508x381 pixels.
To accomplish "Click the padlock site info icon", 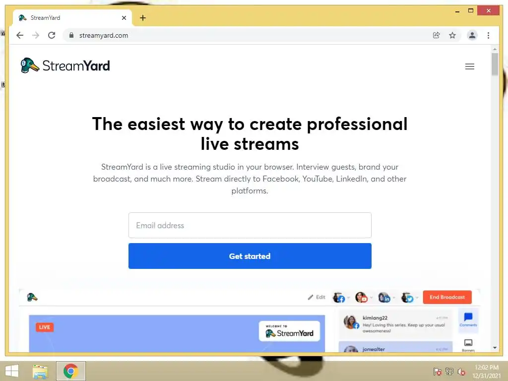I will (71, 35).
